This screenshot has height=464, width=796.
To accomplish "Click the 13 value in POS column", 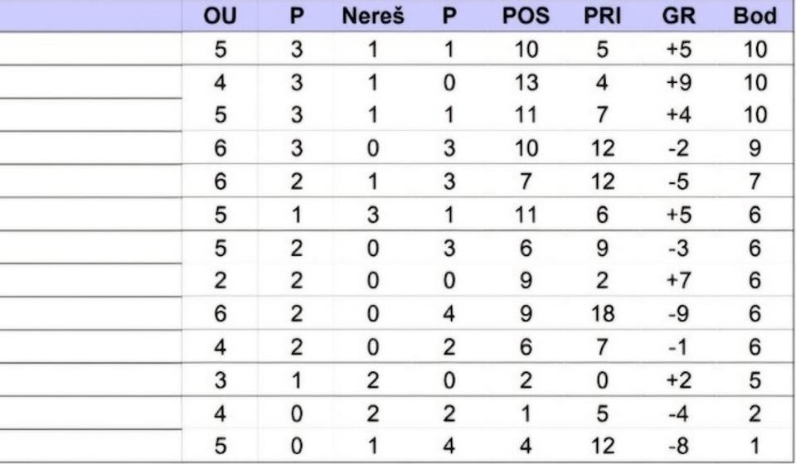I will pos(525,82).
